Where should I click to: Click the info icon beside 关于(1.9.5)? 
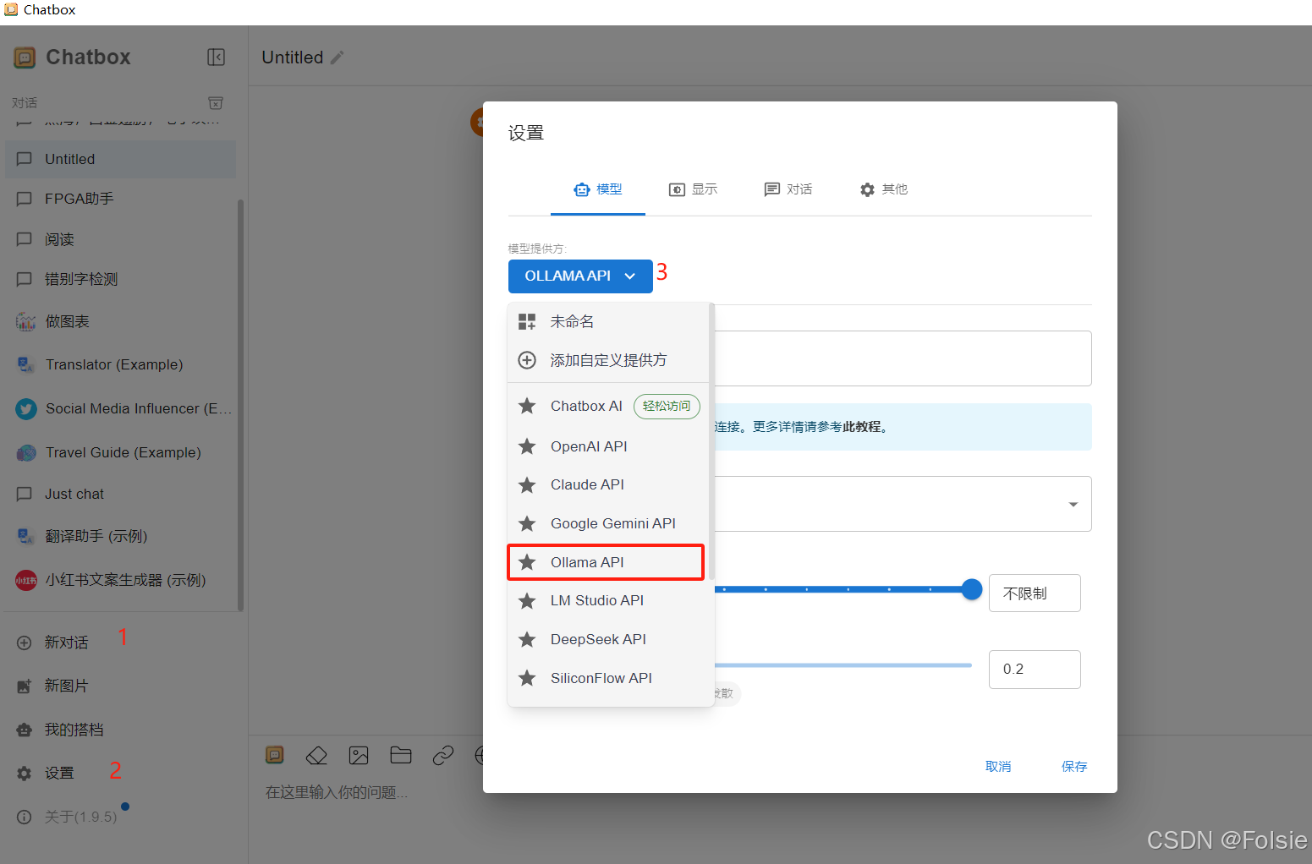(25, 817)
